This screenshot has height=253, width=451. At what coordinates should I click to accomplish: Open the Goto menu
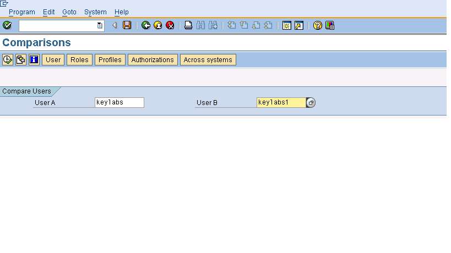tap(69, 12)
